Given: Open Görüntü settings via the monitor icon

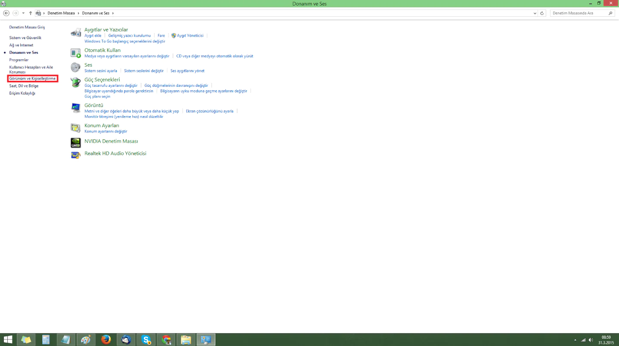Looking at the screenshot, I should tap(75, 107).
